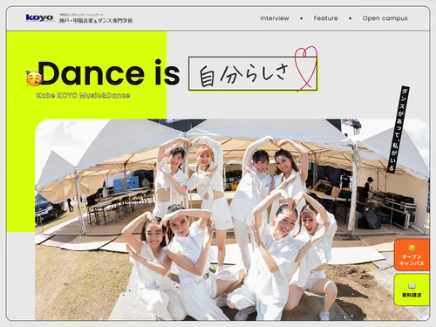Click the dancers group hero photo
The image size is (436, 327).
point(232,220)
